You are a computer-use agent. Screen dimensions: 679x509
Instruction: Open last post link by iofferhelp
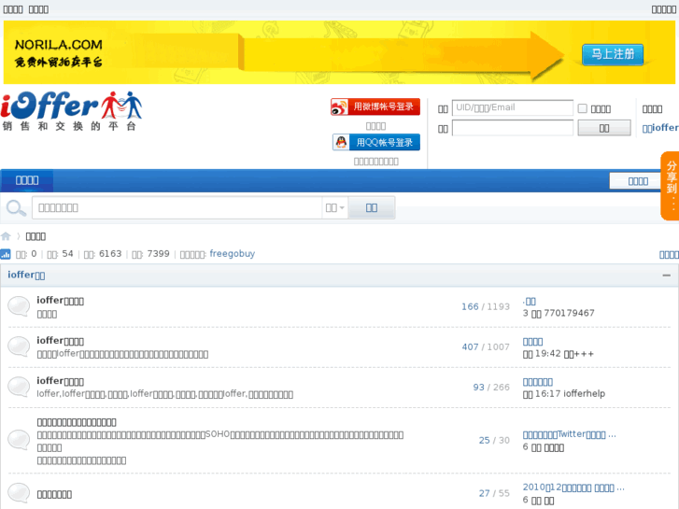click(x=538, y=382)
